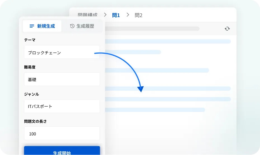Switch to the 新規生成 tab
The image size is (260, 155).
(x=42, y=26)
